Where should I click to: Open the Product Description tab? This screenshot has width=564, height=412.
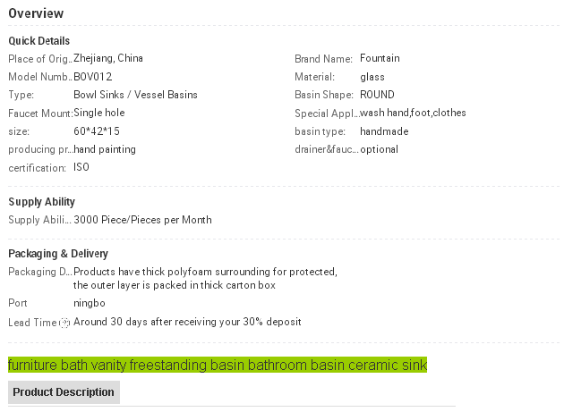point(64,392)
